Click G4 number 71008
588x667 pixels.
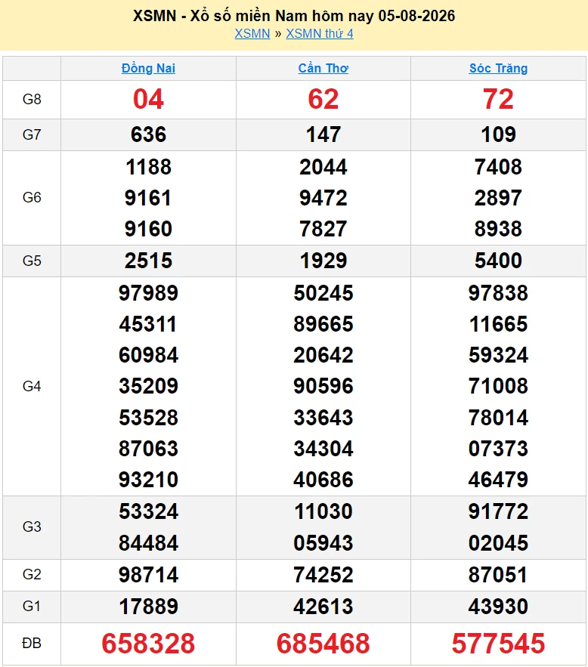tap(498, 386)
